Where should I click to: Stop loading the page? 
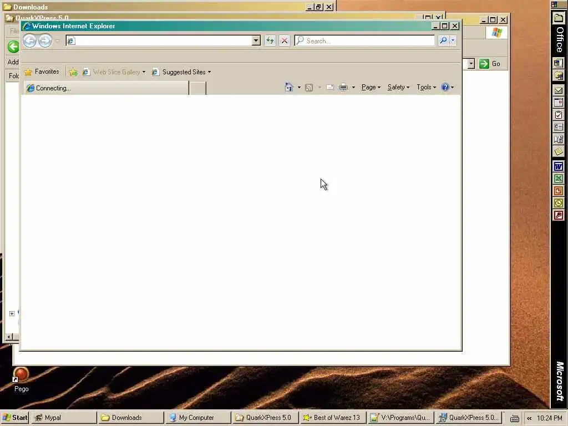tap(285, 40)
